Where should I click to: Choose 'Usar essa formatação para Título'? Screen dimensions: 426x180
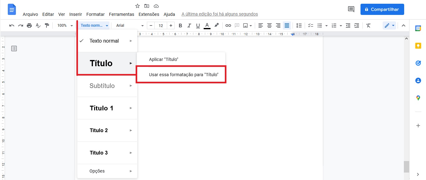pos(183,75)
